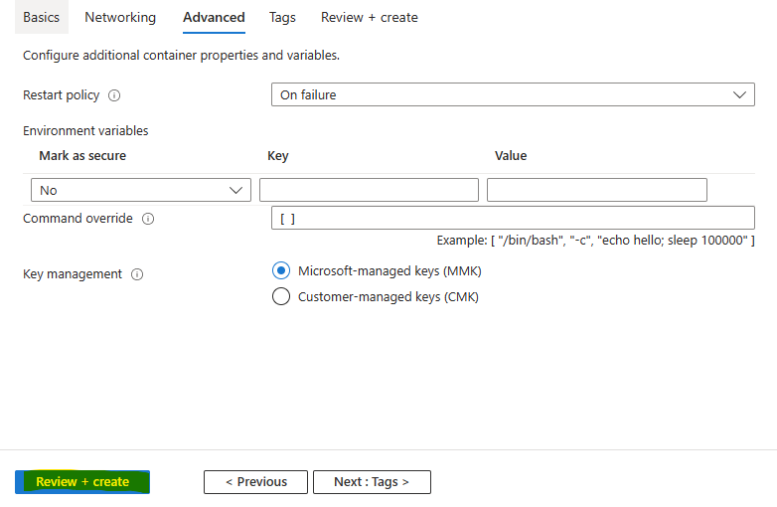Switch to the Basics tab
The image size is (777, 507).
coord(41,17)
